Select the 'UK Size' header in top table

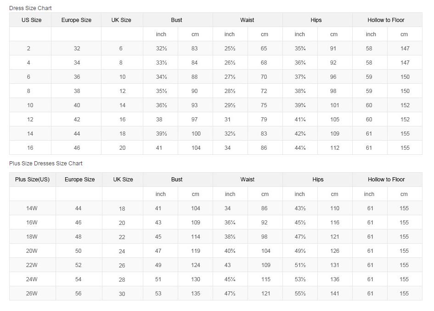point(121,20)
